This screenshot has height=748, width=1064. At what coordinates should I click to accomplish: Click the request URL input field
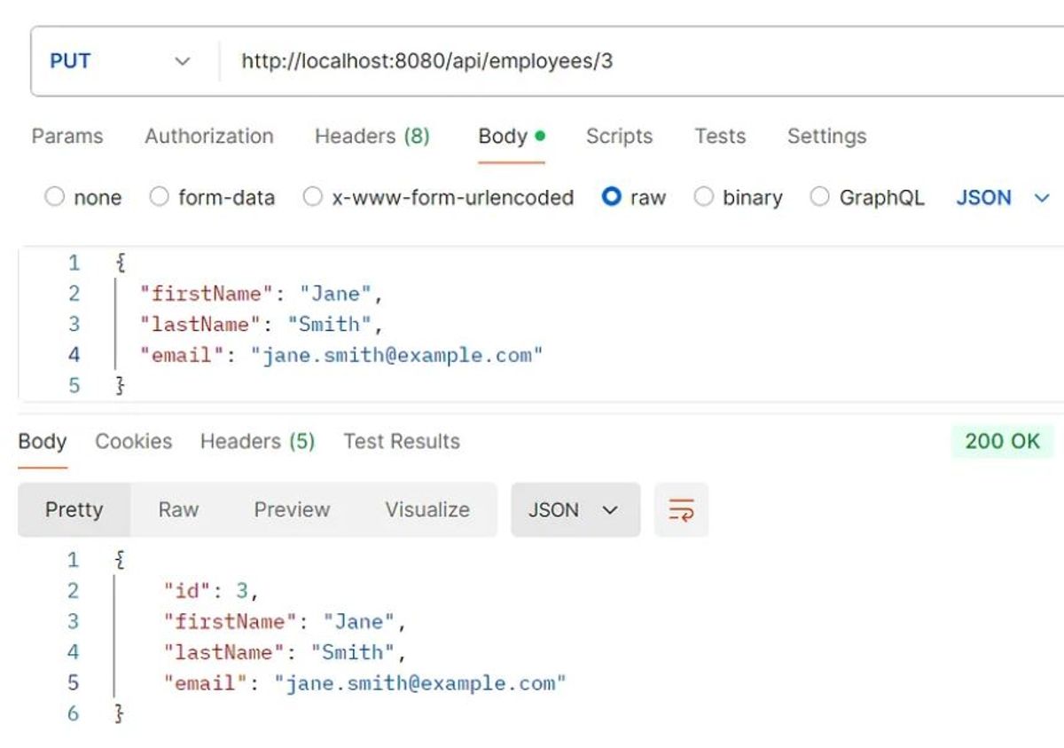point(621,61)
